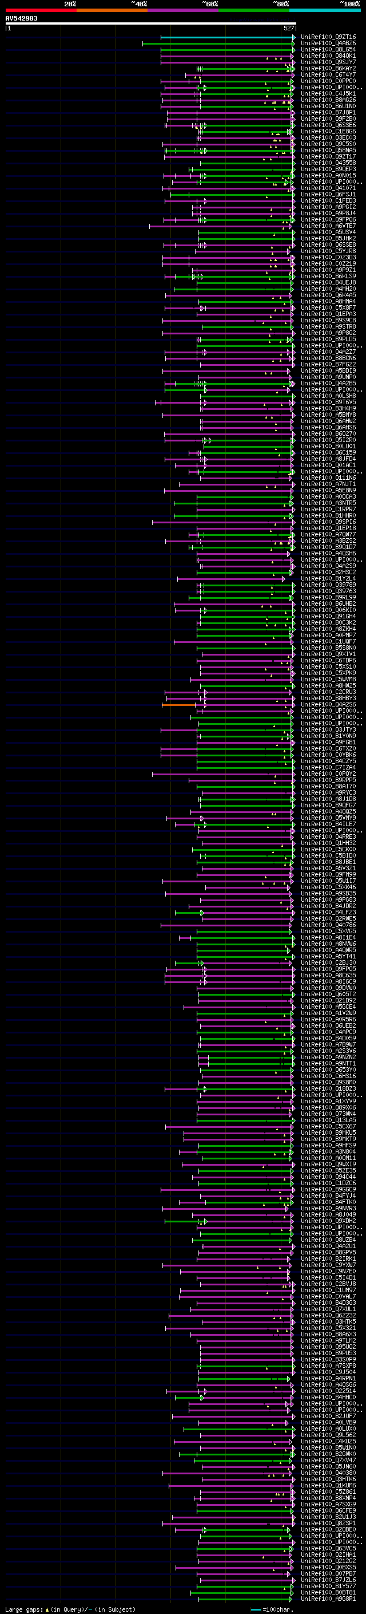This screenshot has width=366, height=1614.
Task: Open hit UniRef100_Q8UZB4
Action: click(328, 1240)
